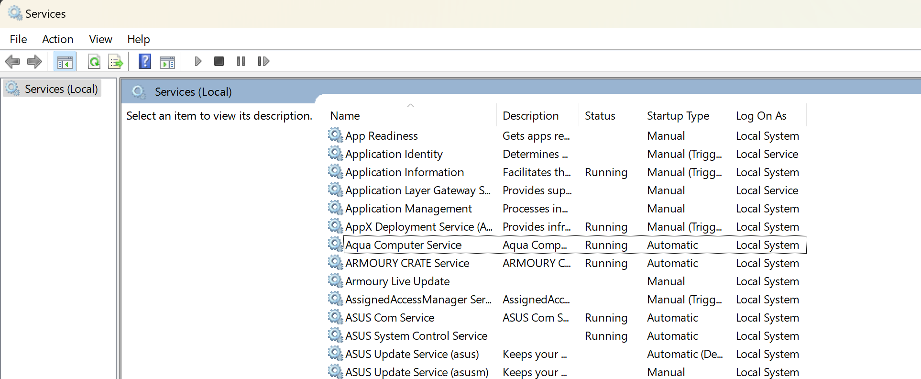Sort list by Name column header
921x379 pixels.
click(x=345, y=116)
